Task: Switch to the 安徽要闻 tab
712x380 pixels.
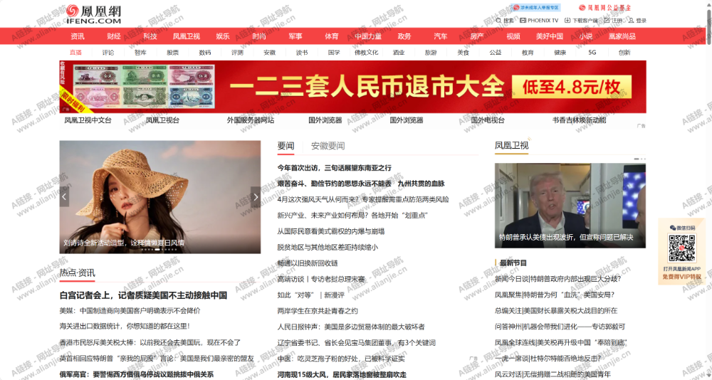Action: 328,146
